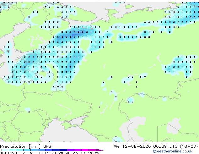Click the "(18+207" forecast run text
Image resolution: width=199 pixels, height=154 pixels.
click(x=189, y=146)
